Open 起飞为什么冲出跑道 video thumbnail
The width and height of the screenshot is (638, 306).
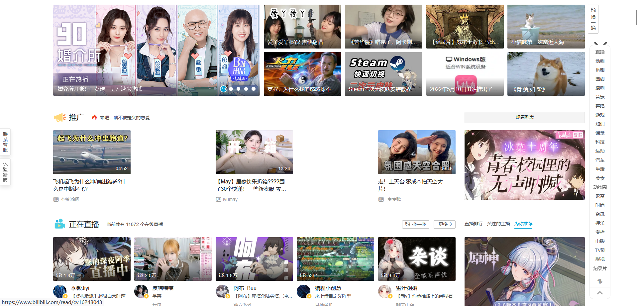tap(92, 152)
